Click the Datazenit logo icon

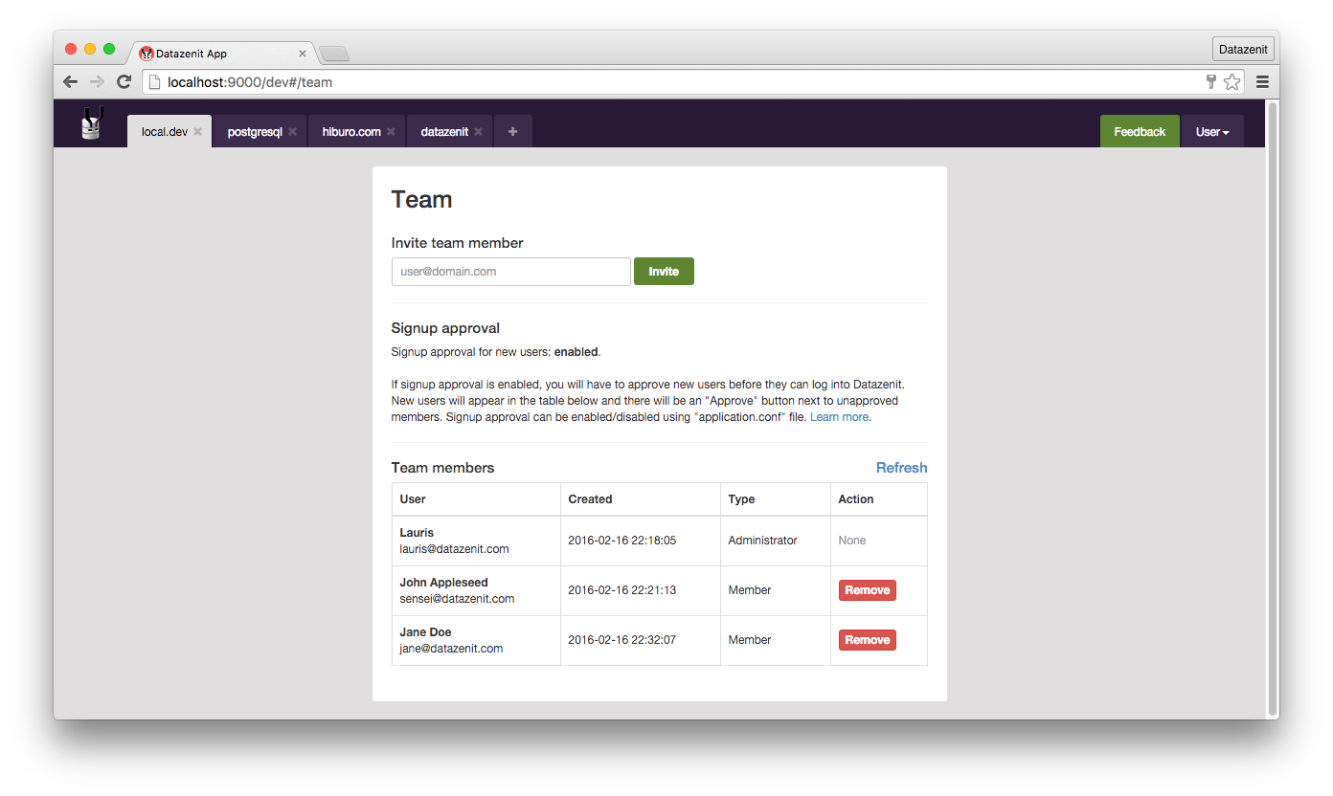91,124
